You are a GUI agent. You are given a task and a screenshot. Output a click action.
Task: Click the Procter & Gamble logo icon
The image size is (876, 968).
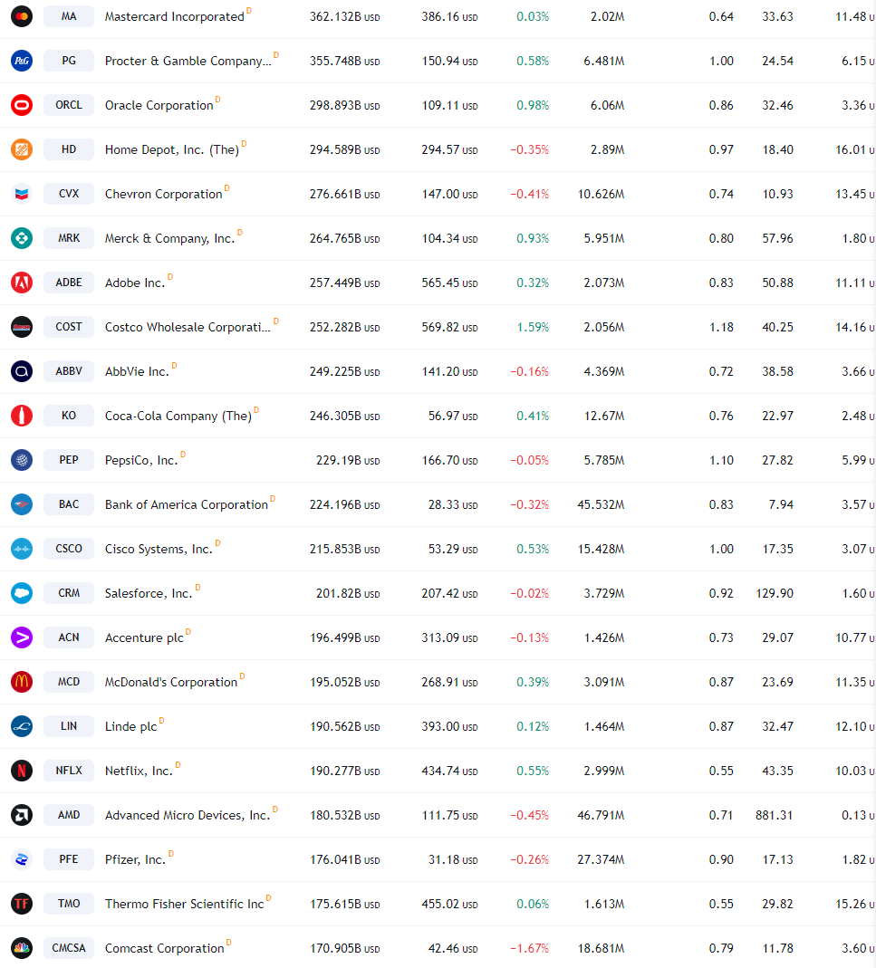[x=22, y=61]
